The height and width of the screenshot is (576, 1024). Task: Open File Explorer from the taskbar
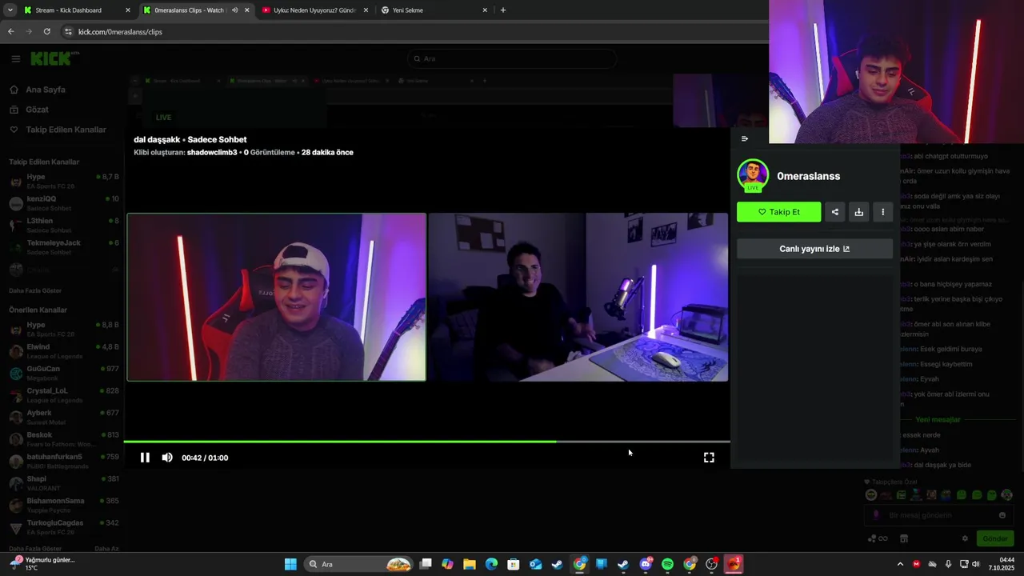(470, 564)
